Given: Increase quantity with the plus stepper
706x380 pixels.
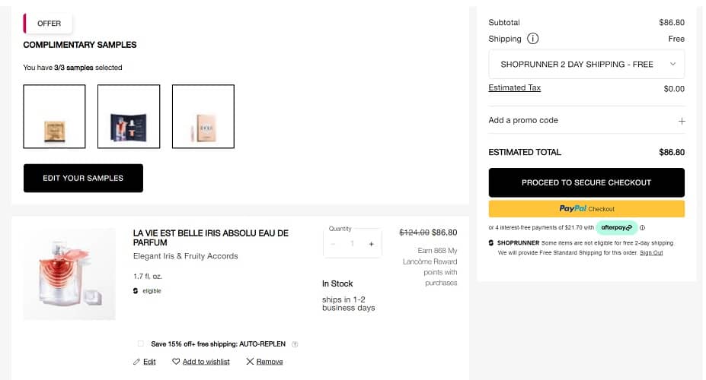Looking at the screenshot, I should (x=372, y=244).
